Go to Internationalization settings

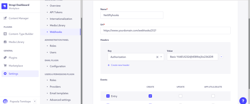[61, 19]
